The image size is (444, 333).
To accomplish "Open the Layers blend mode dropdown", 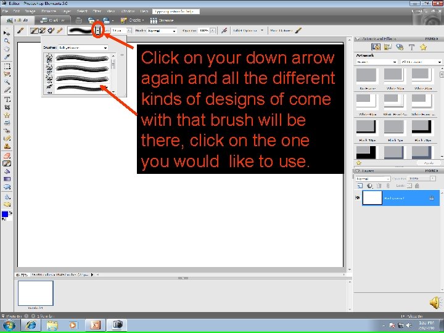I will coord(373,179).
